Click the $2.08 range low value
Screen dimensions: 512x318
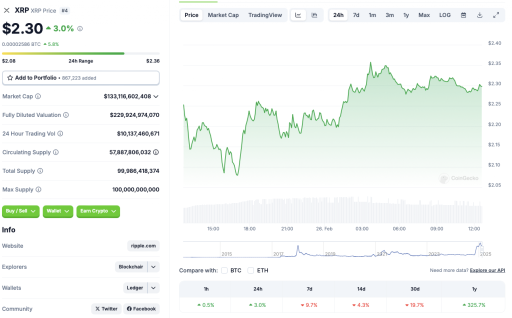9,60
